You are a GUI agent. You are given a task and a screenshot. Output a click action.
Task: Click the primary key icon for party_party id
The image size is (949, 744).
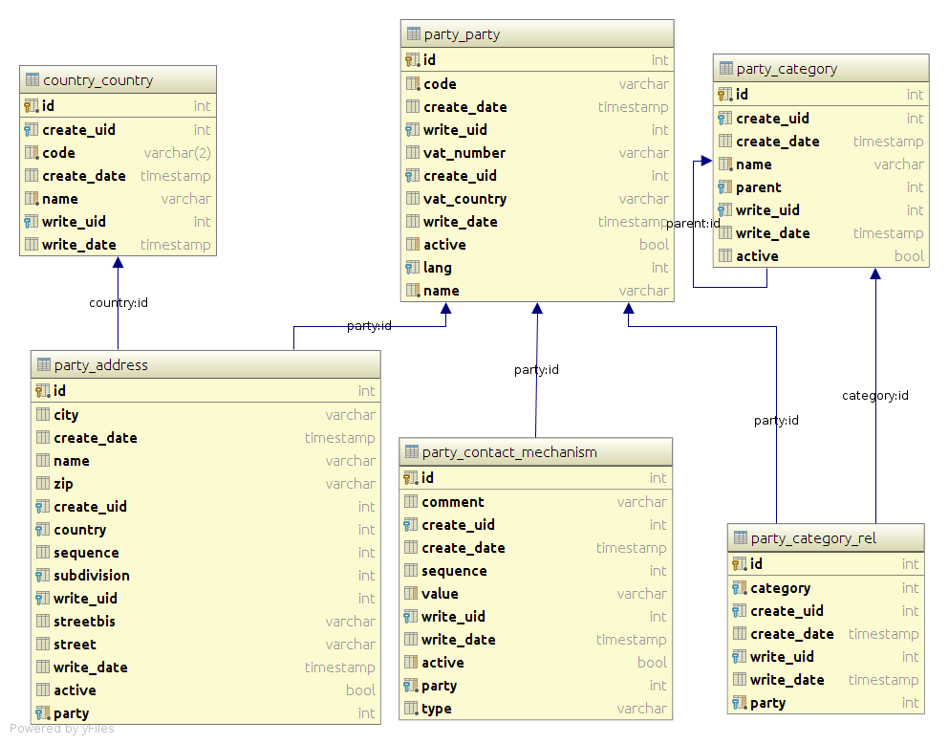[412, 60]
